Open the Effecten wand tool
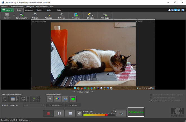This screenshot has width=186, height=122. pos(90,16)
